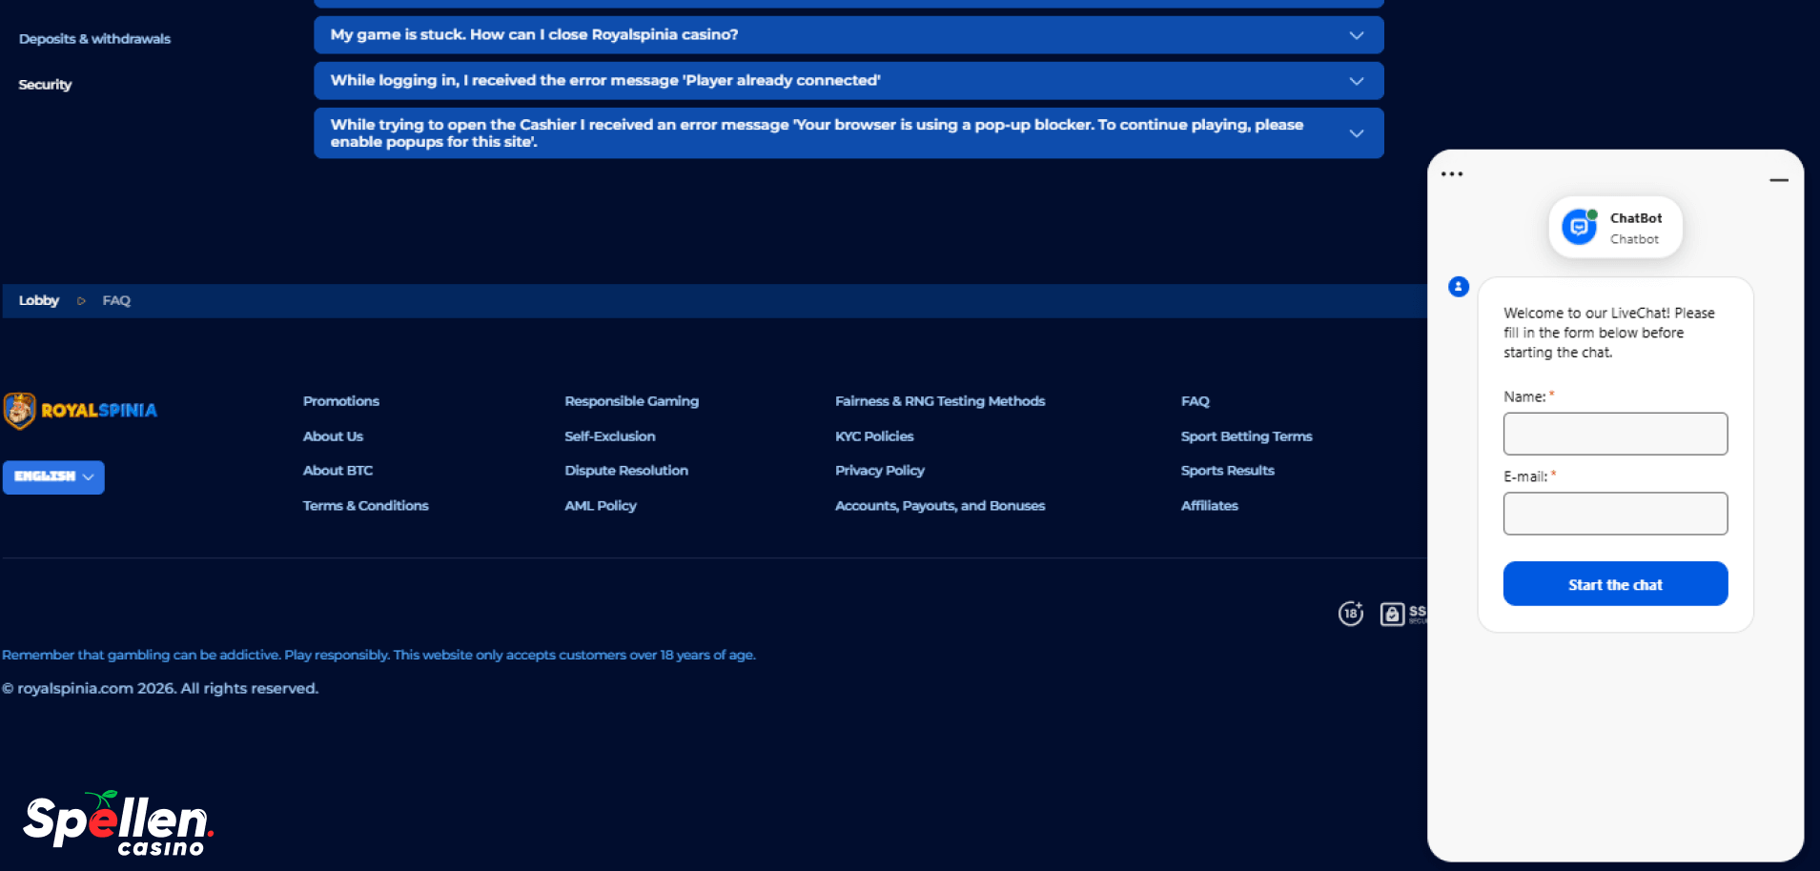This screenshot has height=871, width=1820.
Task: Select the Security FAQ category
Action: pyautogui.click(x=45, y=85)
